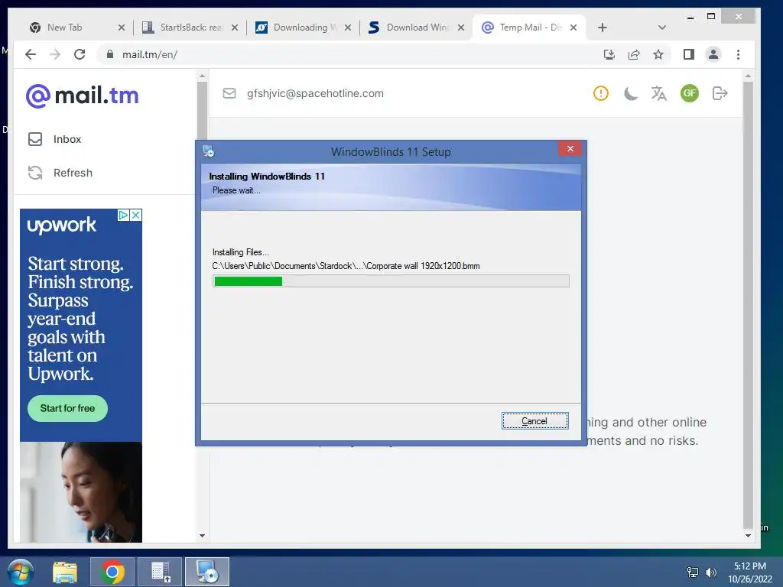Select the Temp Mail tab
Screen dimensions: 783x587
531,28
